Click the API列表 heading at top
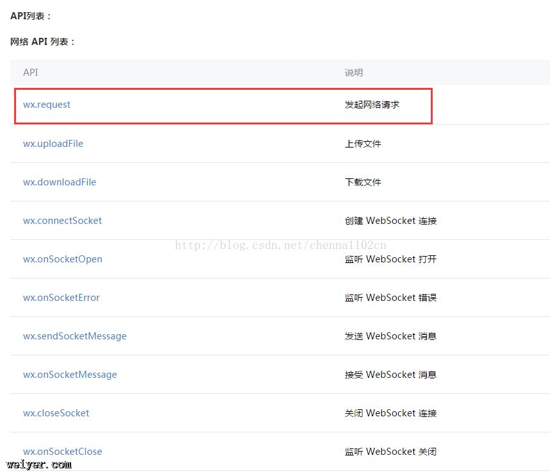This screenshot has height=476, width=550. click(31, 16)
